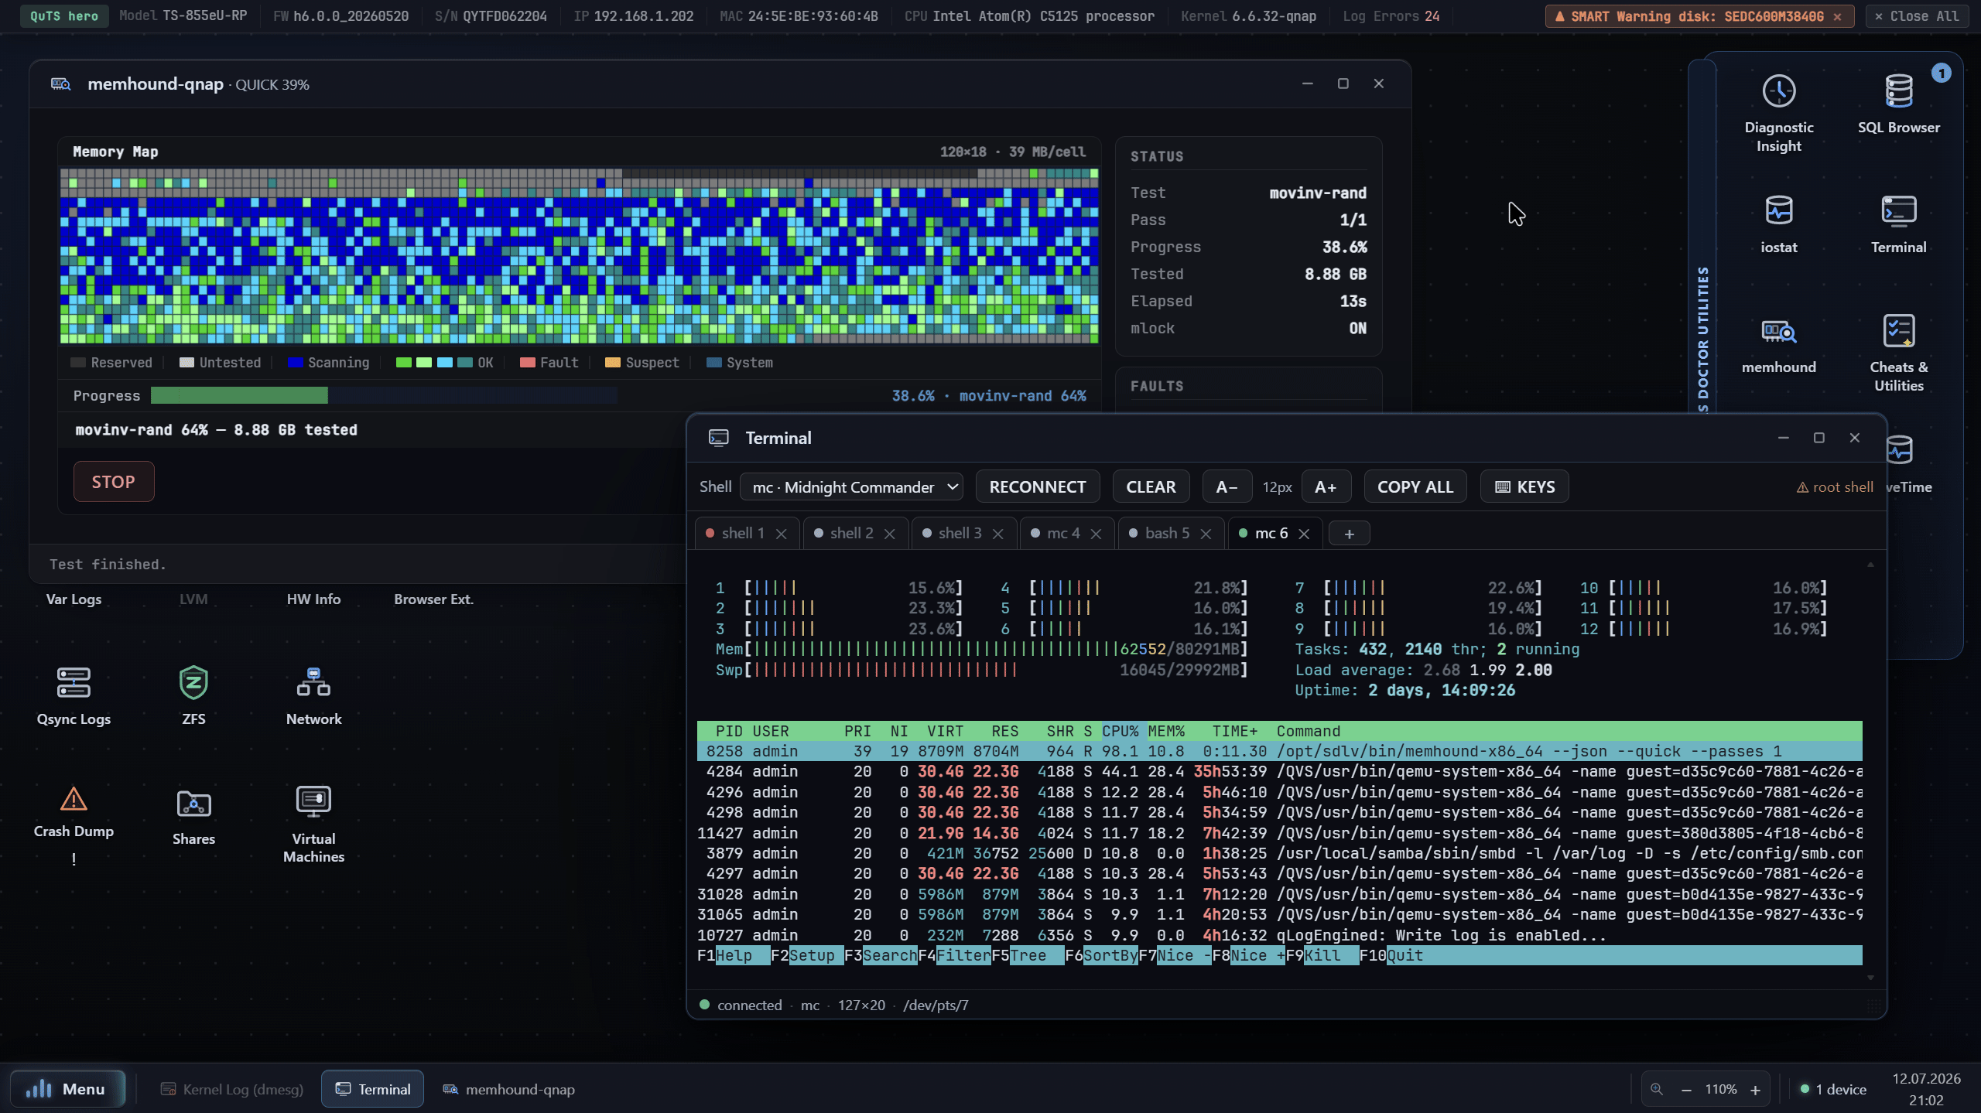This screenshot has height=1113, width=1981.
Task: Click the Memory Map grid
Action: (579, 256)
